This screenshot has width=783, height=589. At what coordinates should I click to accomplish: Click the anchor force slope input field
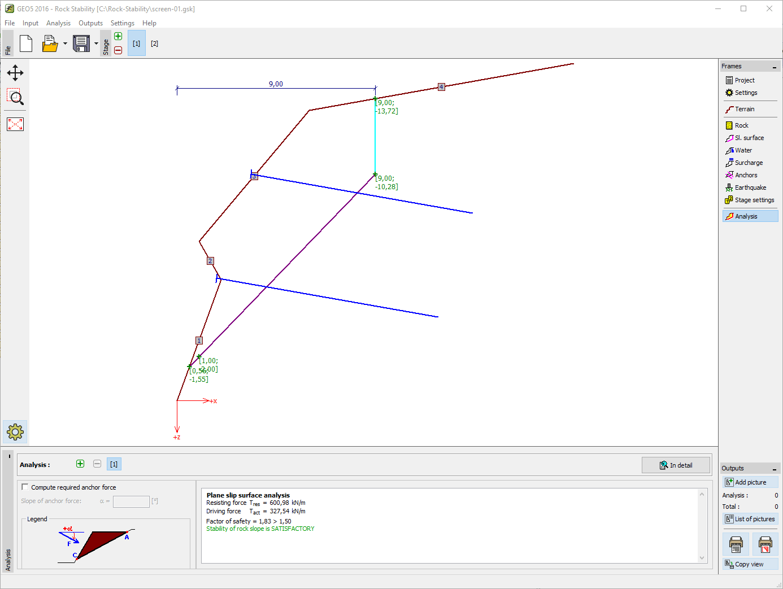pos(131,501)
